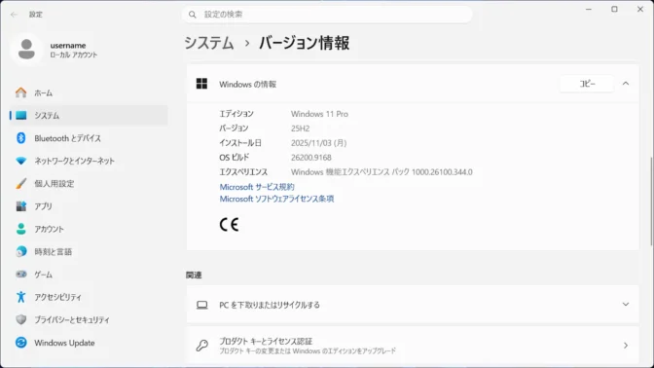Viewport: 654px width, 368px height.
Task: Click the key icon for product key
Action: pos(201,346)
